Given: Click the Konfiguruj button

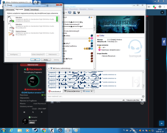Looking at the screenshot, I should (14, 54).
